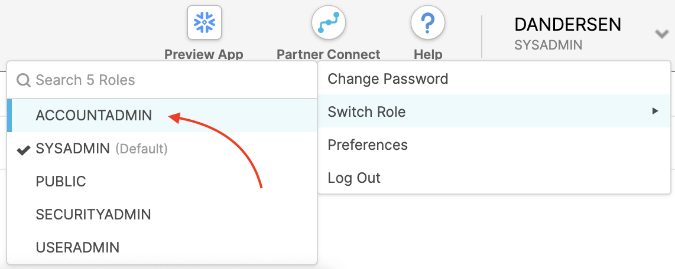Screen dimensions: 675x269
Task: Click the Preview App text label
Action: tap(204, 54)
